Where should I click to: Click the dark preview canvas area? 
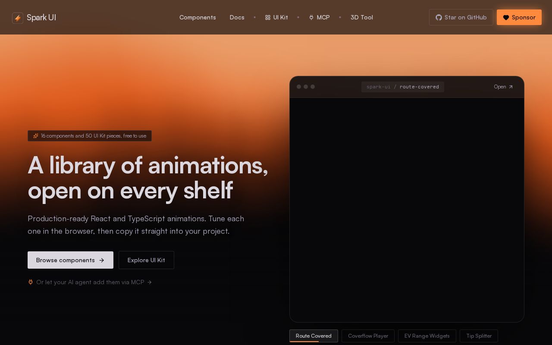pyautogui.click(x=407, y=210)
